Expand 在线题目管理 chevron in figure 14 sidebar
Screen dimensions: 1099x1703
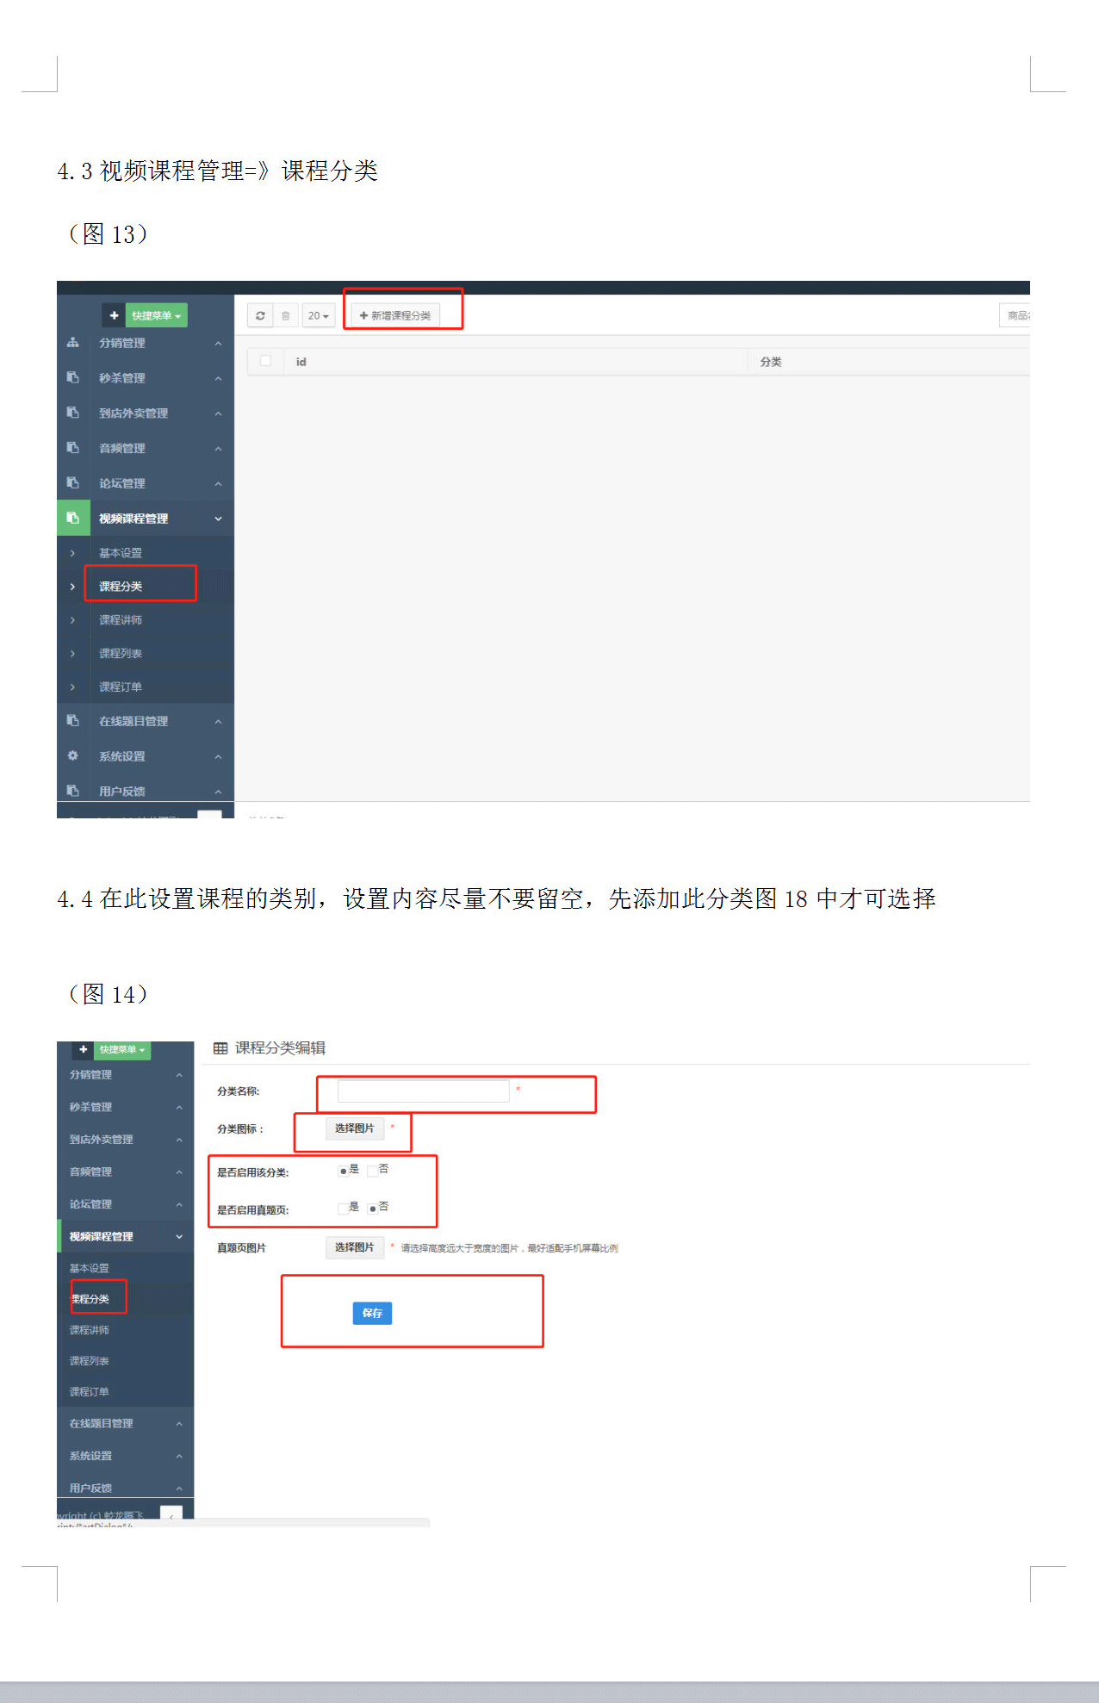179,1424
